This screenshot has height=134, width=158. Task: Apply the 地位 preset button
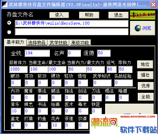point(145,64)
